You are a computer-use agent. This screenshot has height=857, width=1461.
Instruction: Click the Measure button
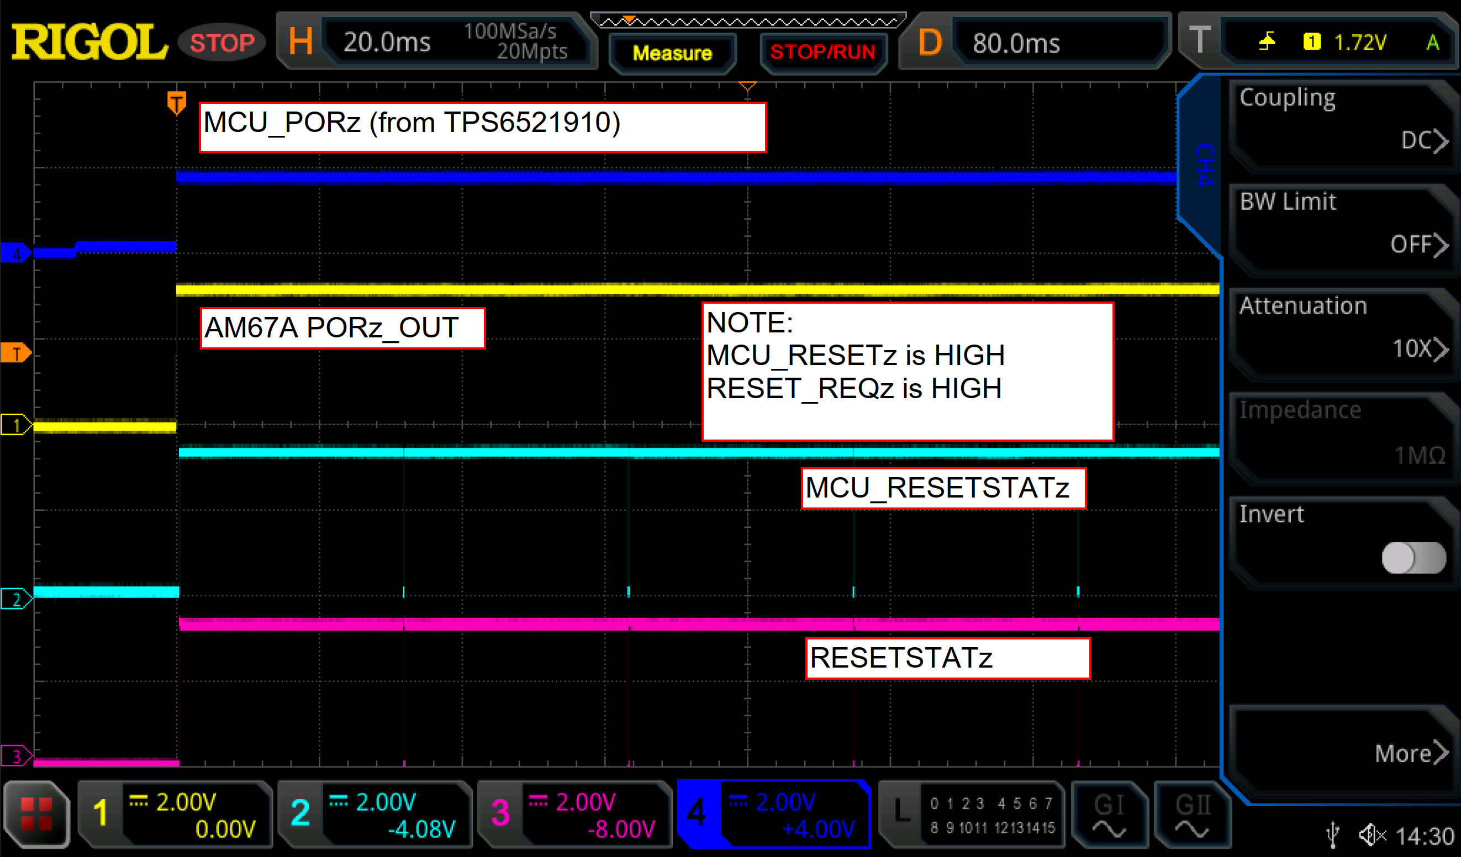point(672,52)
